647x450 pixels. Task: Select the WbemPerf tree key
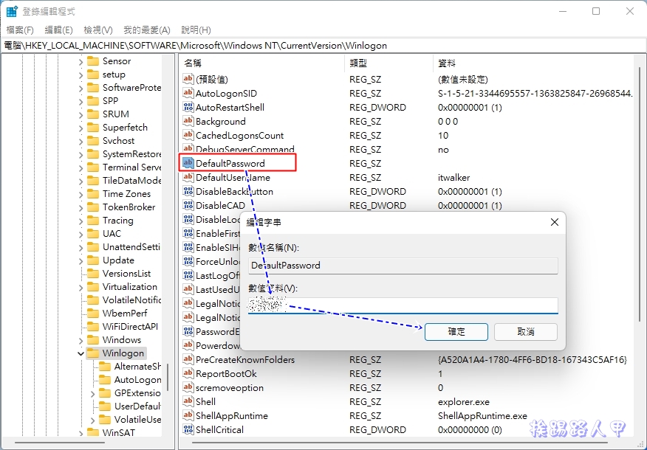point(125,314)
